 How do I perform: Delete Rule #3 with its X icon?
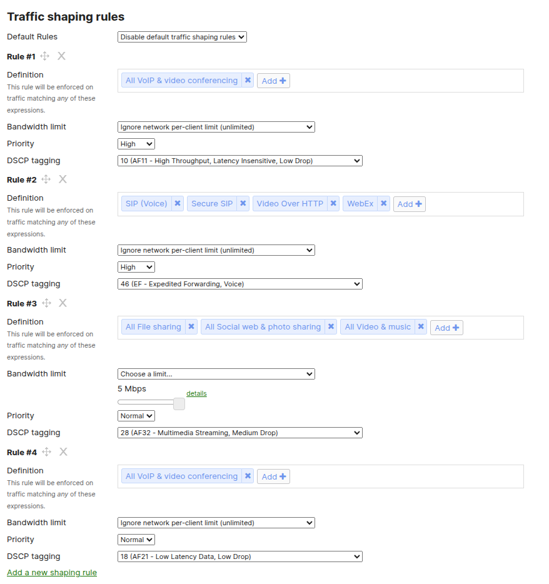coord(63,303)
